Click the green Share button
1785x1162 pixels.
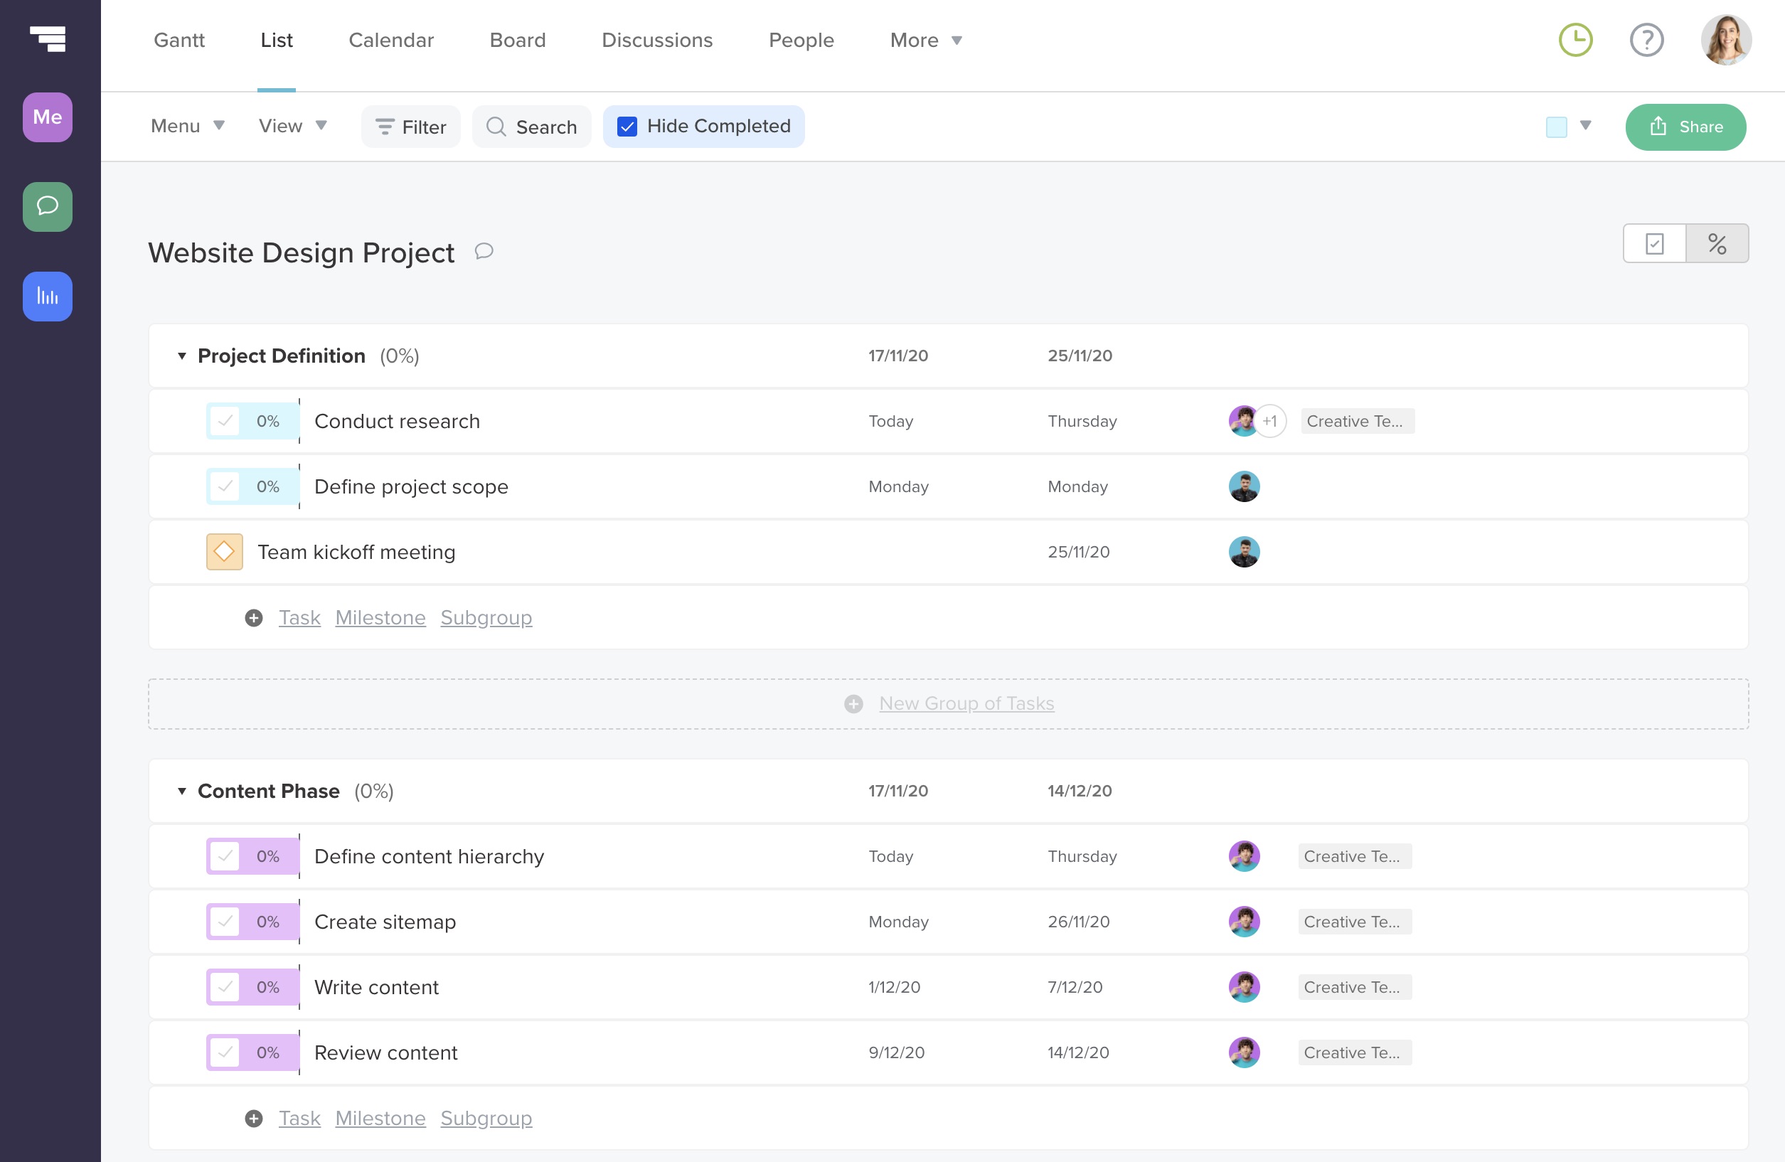coord(1685,127)
